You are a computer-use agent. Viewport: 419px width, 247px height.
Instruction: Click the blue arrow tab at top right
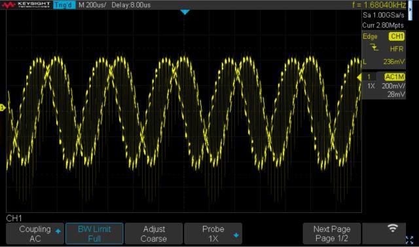[x=410, y=10]
